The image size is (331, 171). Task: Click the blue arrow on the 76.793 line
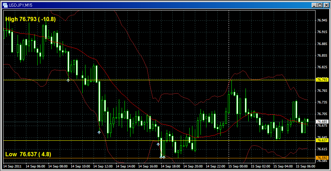point(68,80)
